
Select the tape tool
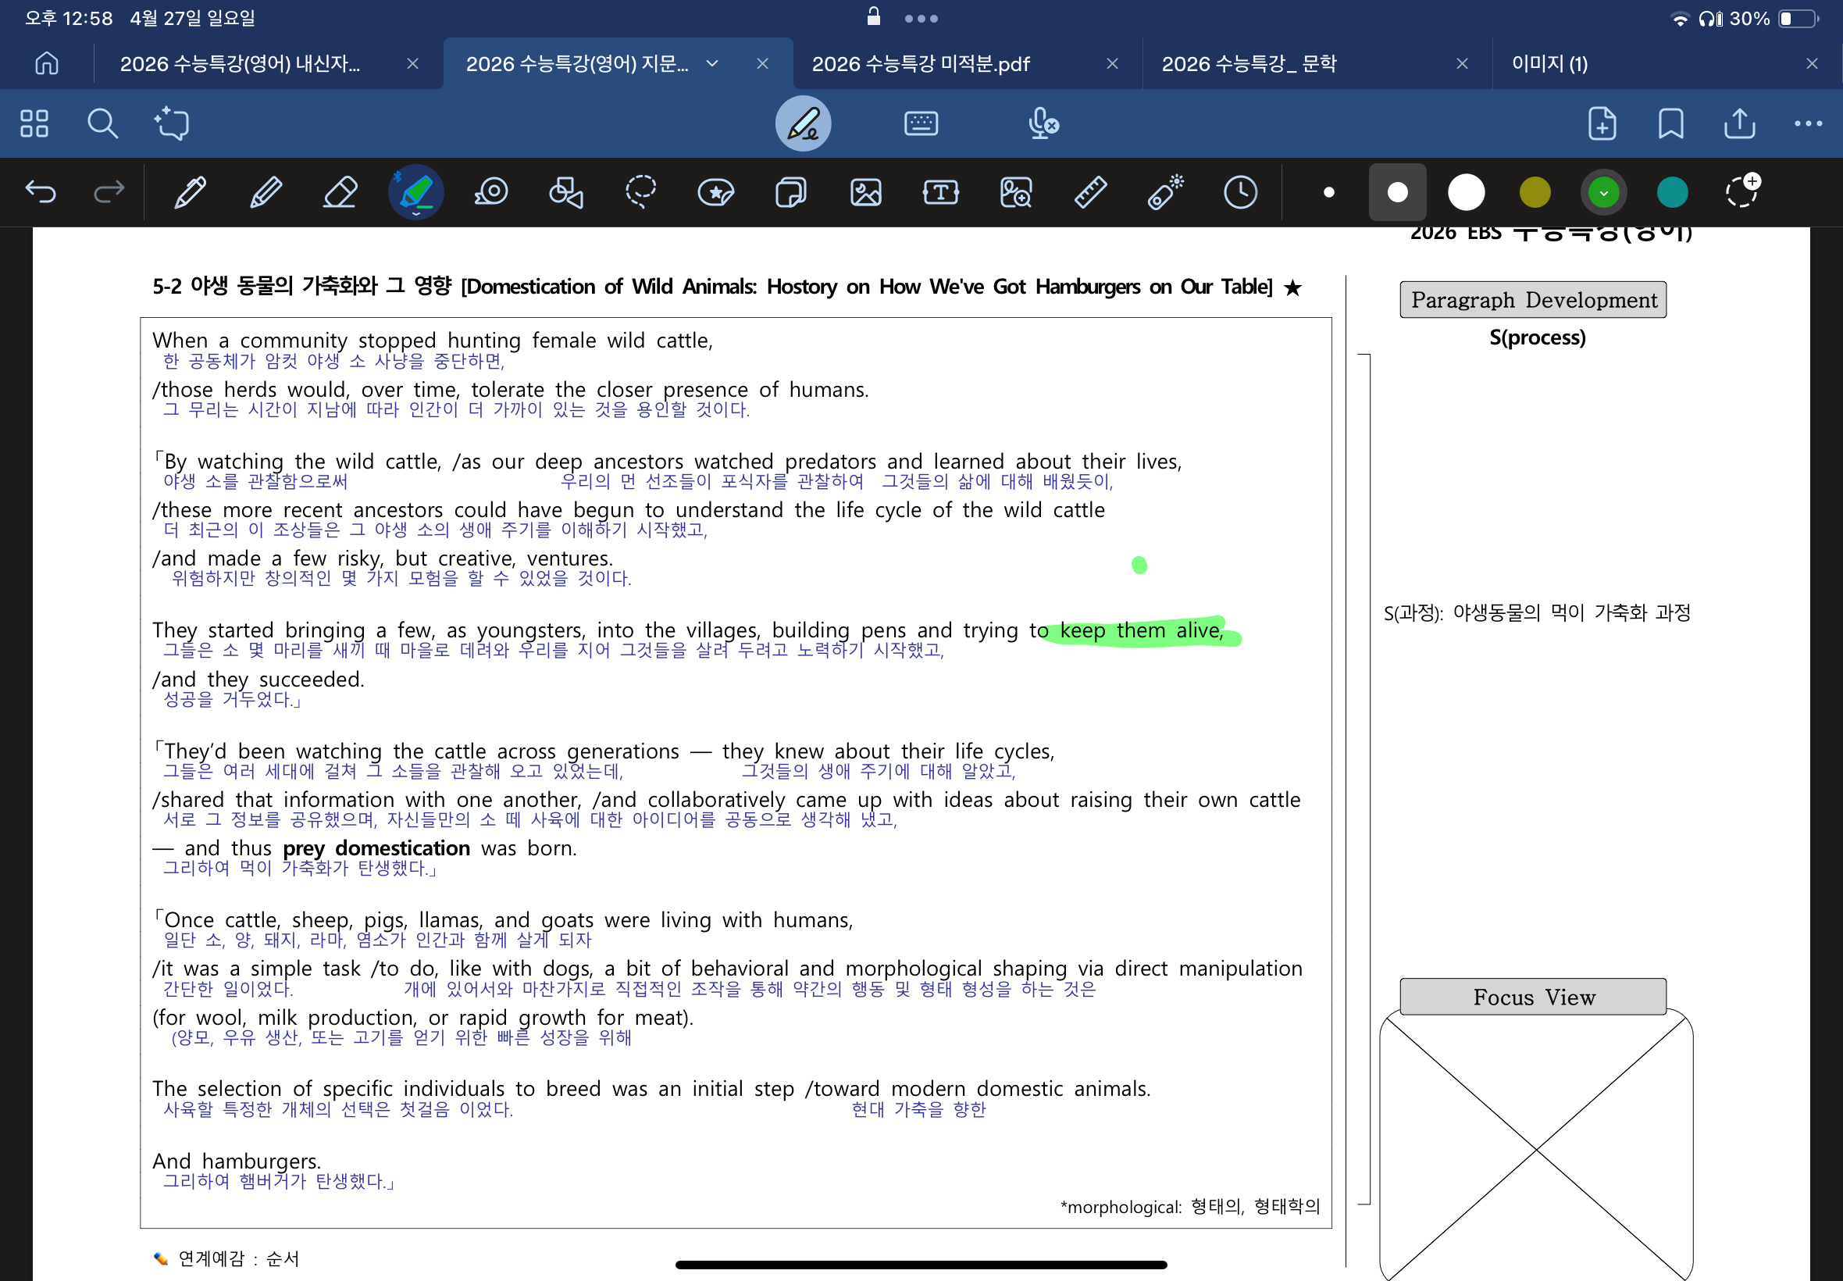(491, 193)
